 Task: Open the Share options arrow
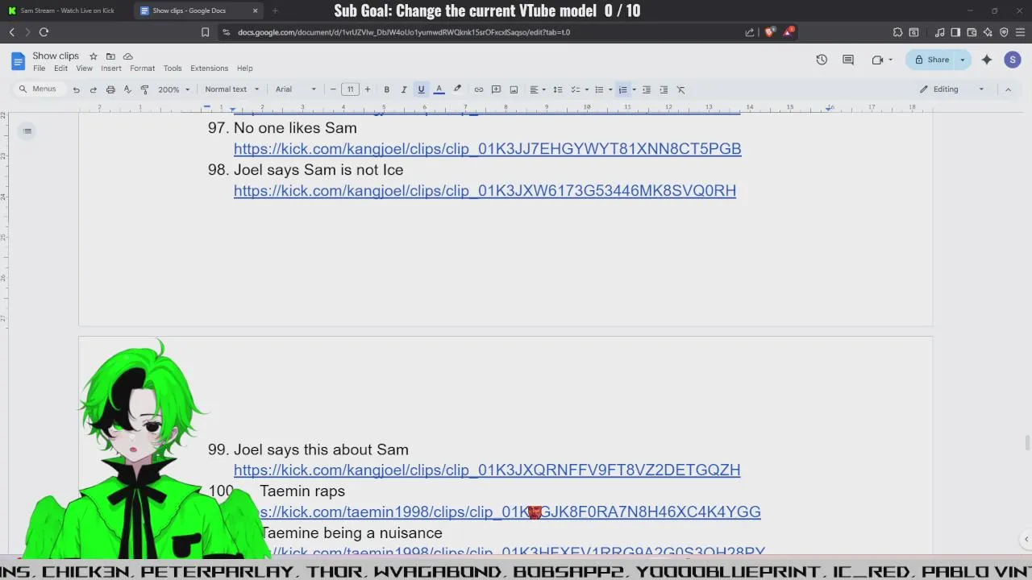(x=962, y=60)
